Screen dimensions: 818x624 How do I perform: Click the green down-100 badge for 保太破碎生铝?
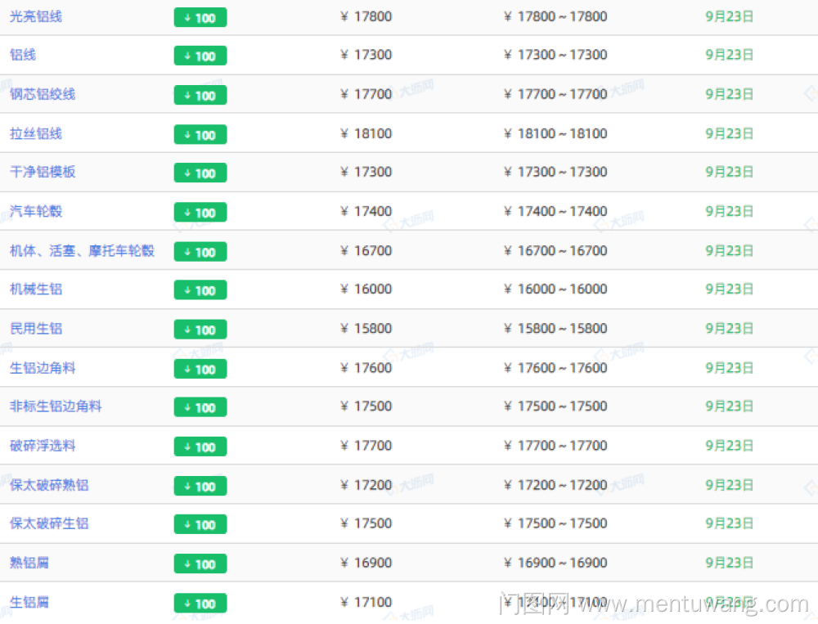200,524
